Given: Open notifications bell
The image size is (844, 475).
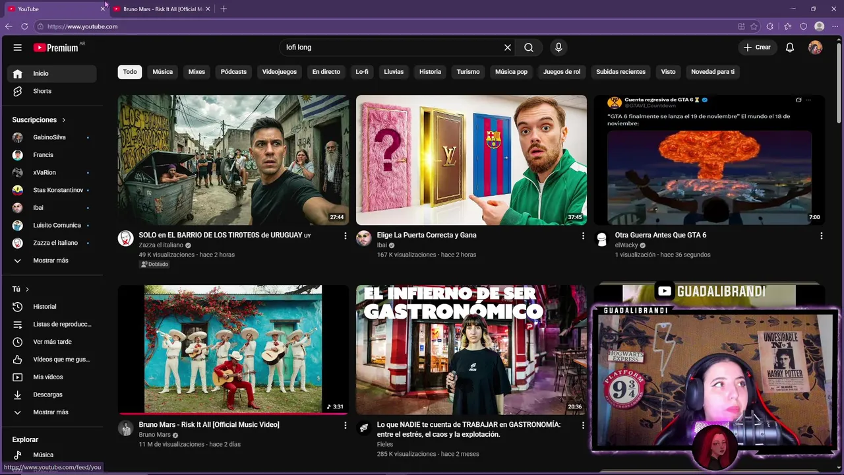Looking at the screenshot, I should (790, 47).
